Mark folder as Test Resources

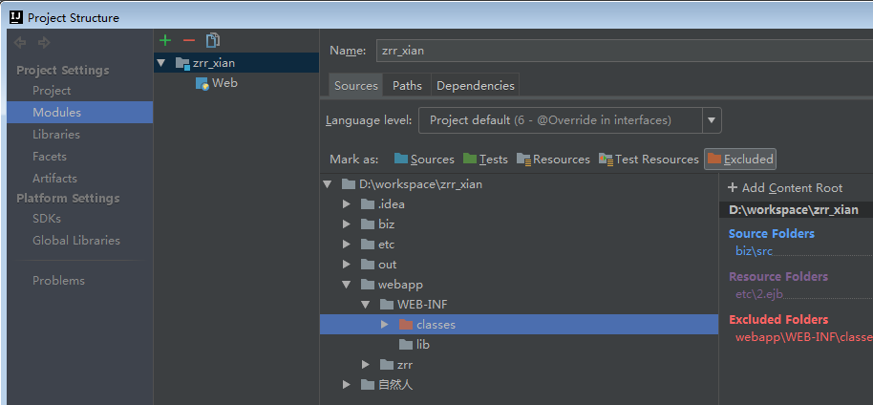click(649, 160)
